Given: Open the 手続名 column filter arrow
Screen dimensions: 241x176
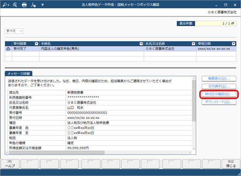Looking at the screenshot, I should pos(141,44).
